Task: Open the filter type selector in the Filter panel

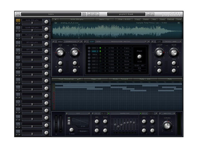Action: [x=159, y=41]
